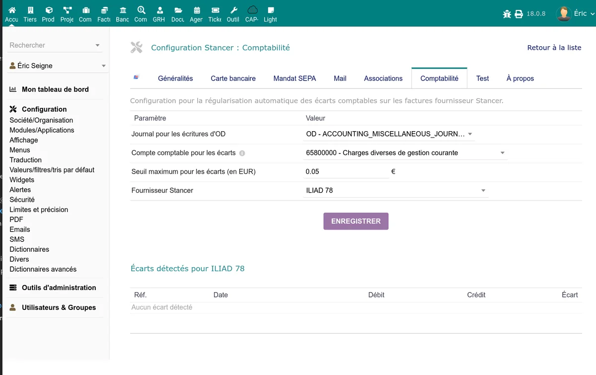Click the version number 18.0.8
The image size is (596, 375).
(x=536, y=14)
